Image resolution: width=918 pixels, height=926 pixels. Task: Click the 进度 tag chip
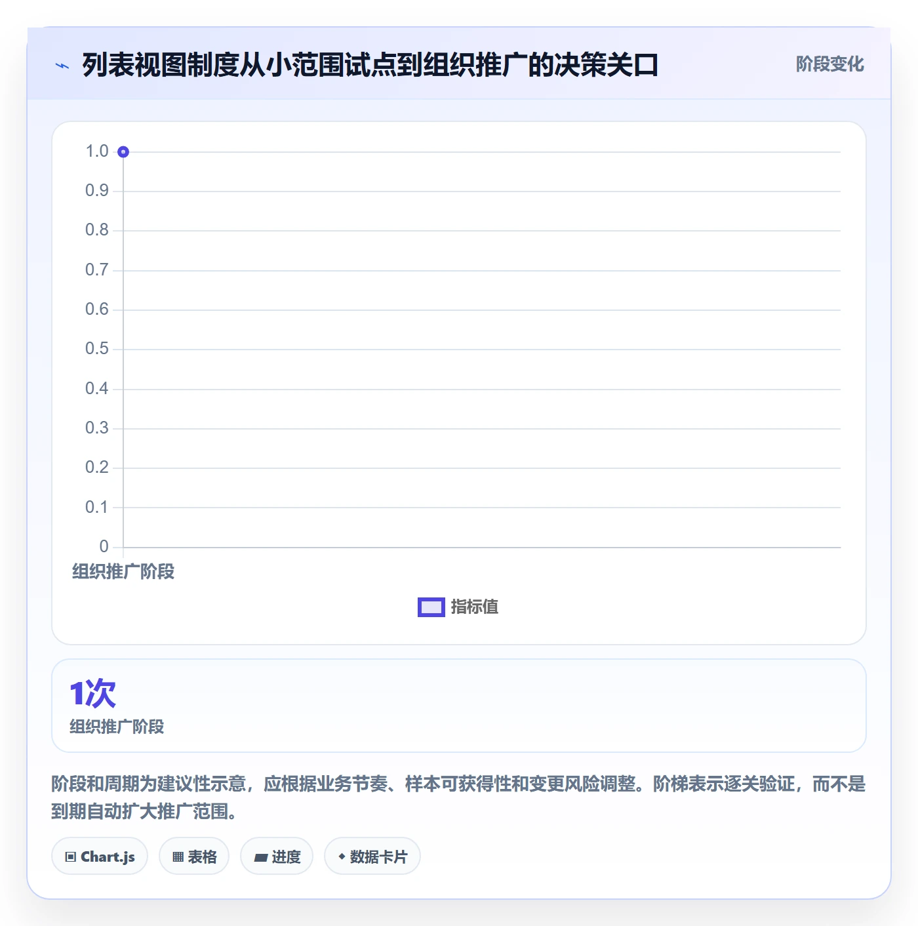[277, 856]
